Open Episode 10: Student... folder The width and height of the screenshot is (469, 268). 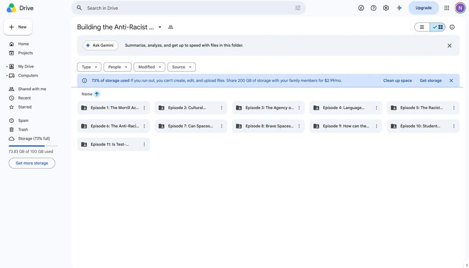coord(423,126)
